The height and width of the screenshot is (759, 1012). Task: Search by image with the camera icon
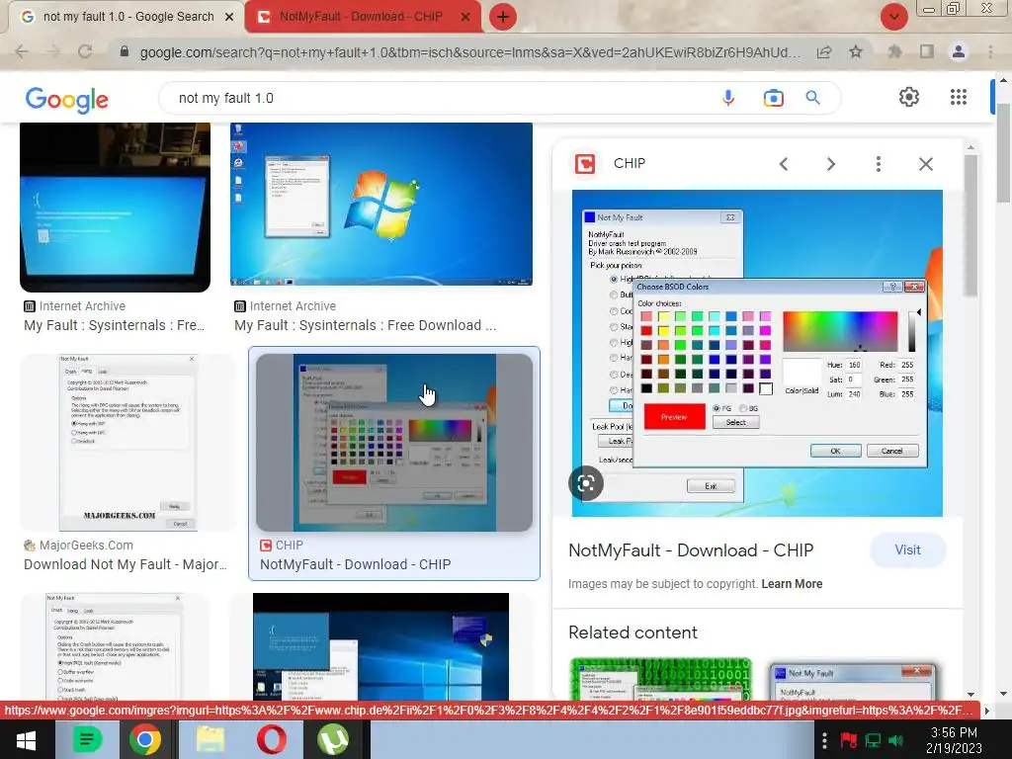tap(773, 98)
